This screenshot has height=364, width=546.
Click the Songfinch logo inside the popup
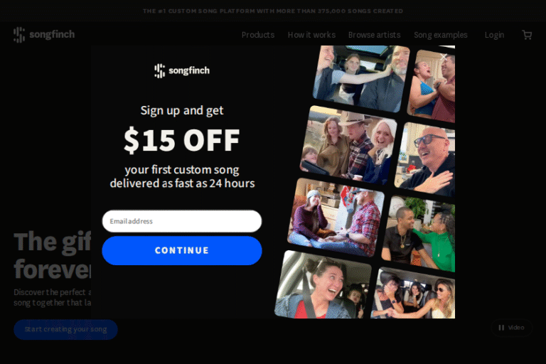[182, 70]
